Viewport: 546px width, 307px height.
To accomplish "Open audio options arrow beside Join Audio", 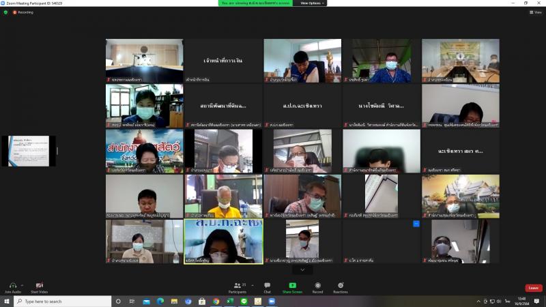I will tap(23, 285).
